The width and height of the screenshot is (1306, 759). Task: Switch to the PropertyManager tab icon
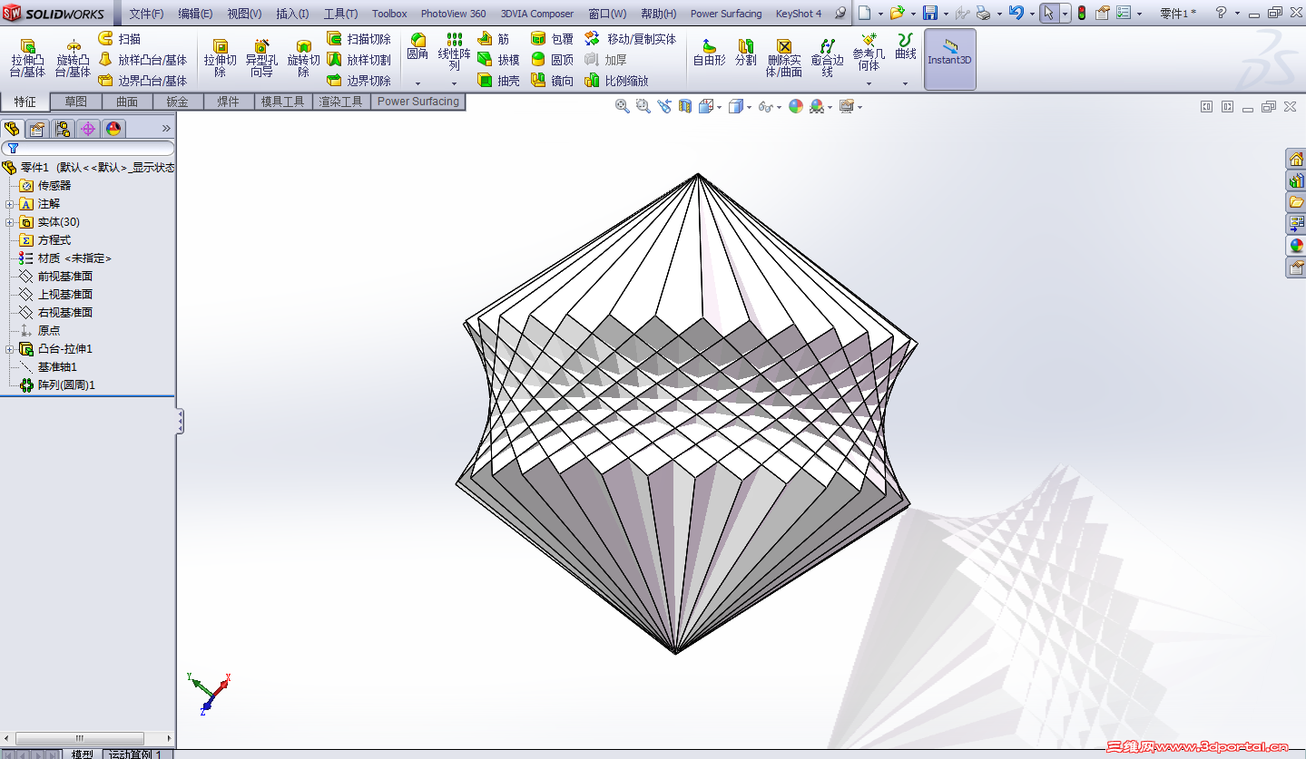tap(37, 129)
